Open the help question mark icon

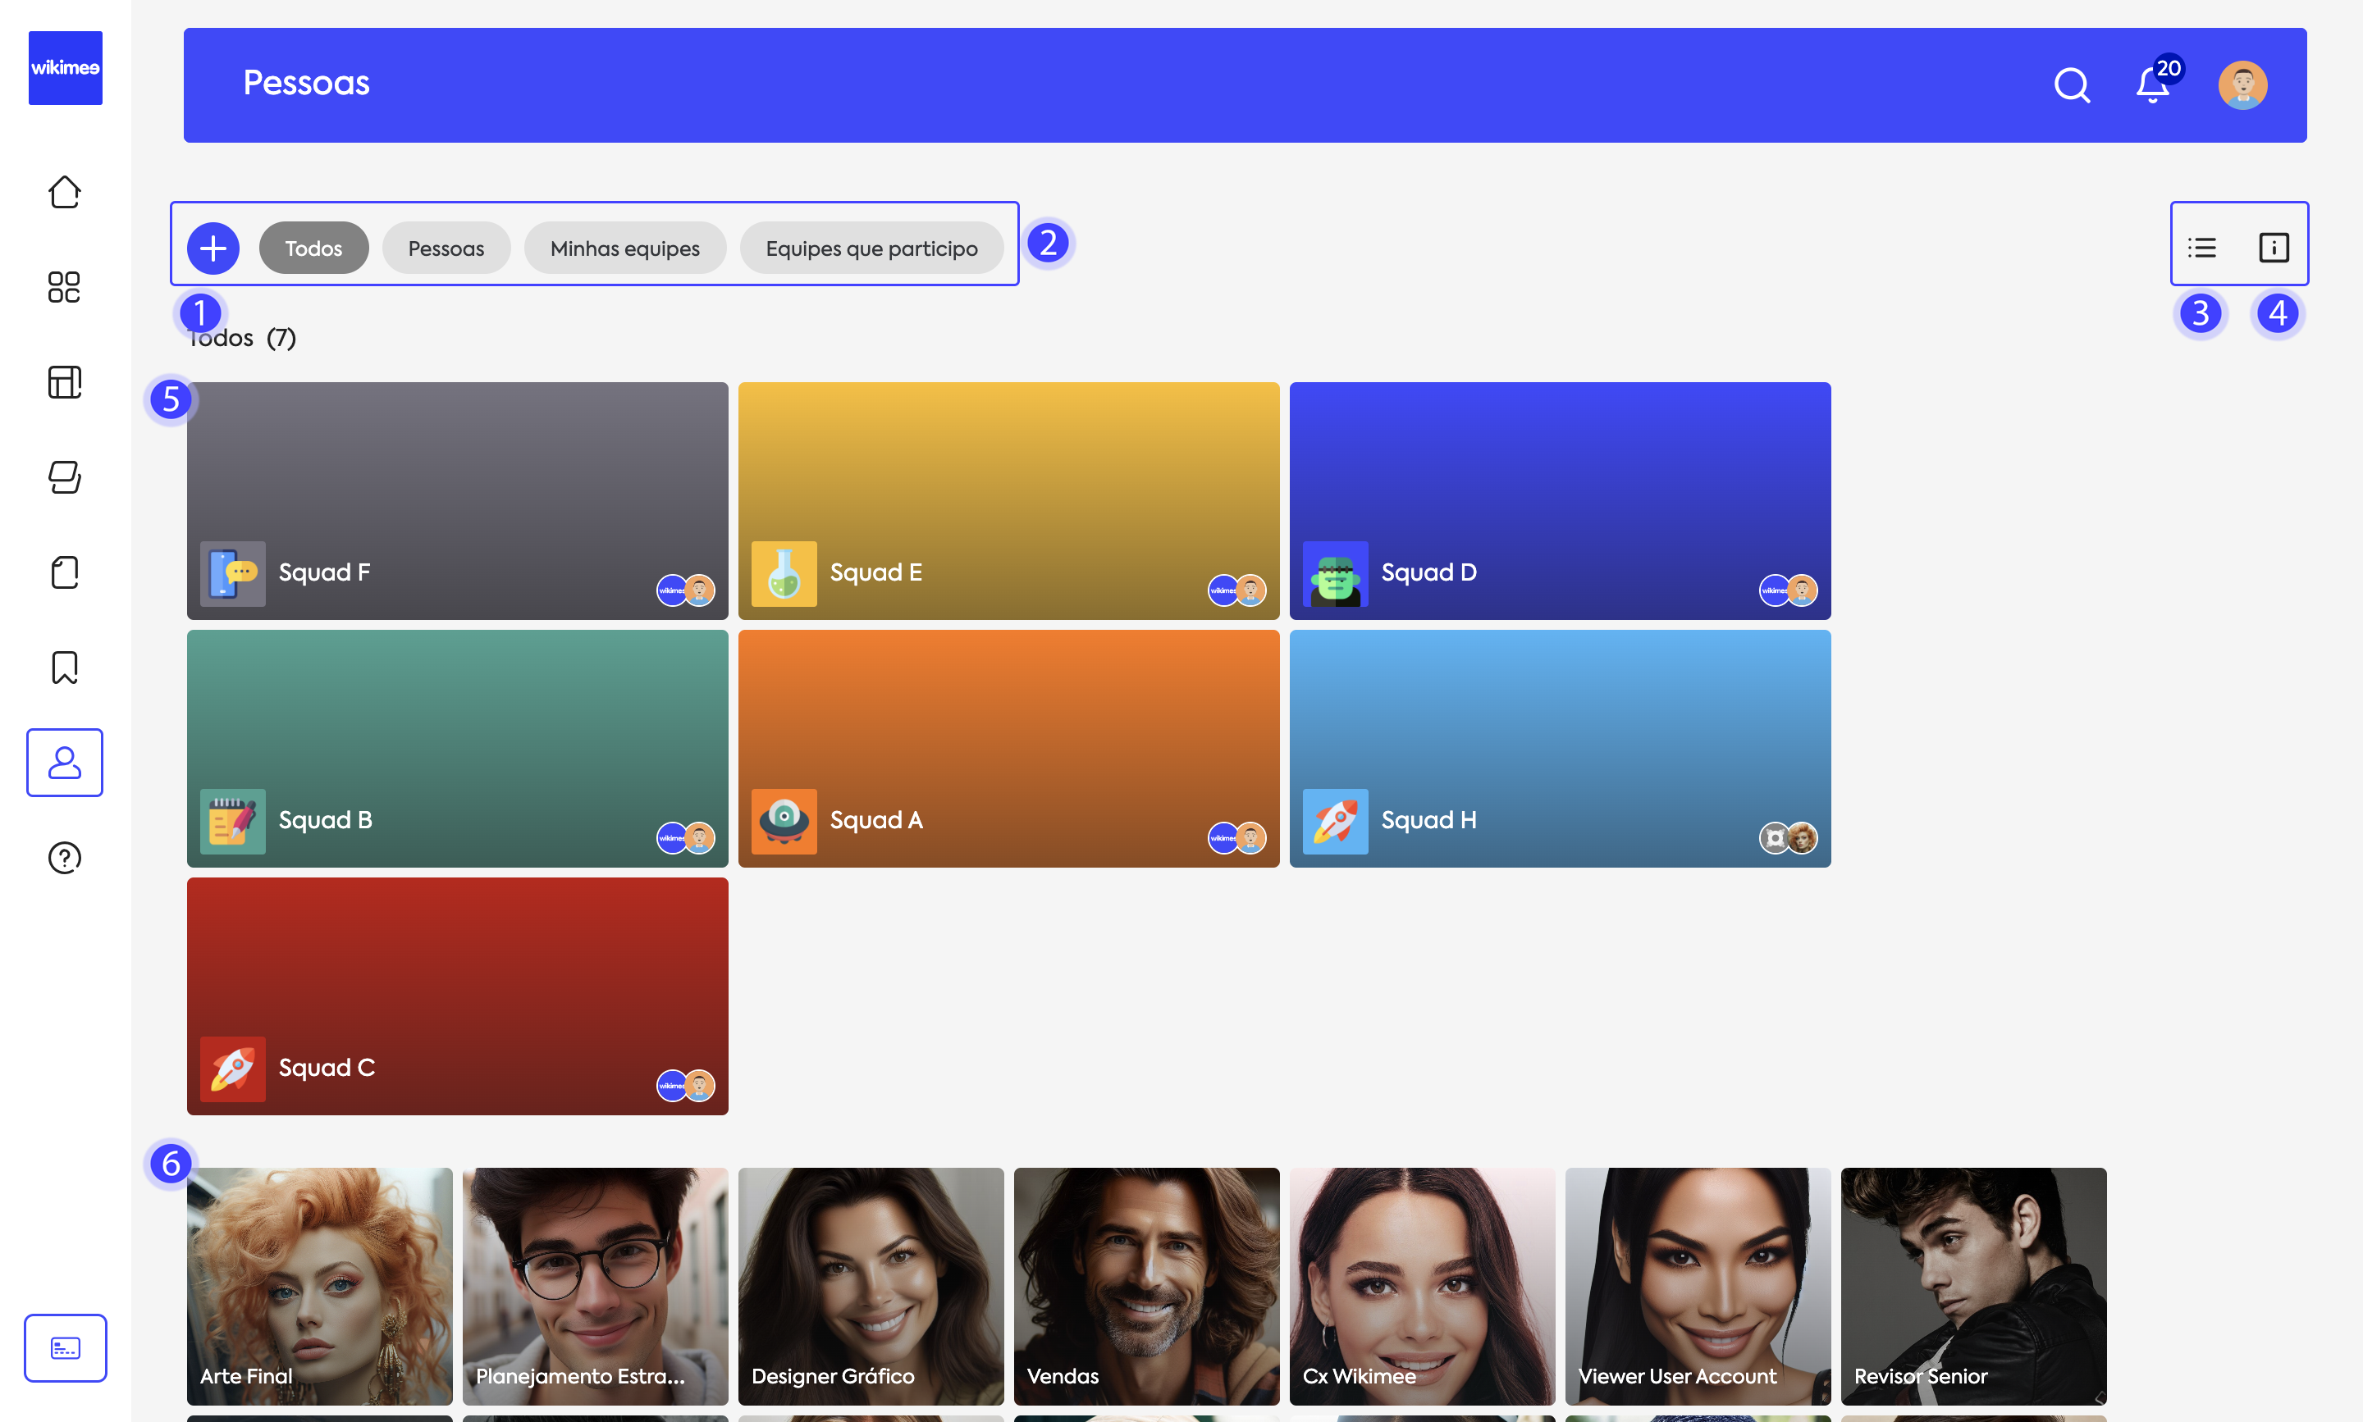click(64, 858)
